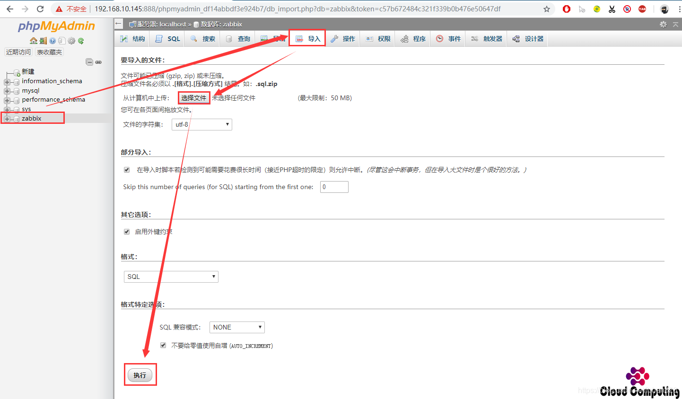Select the performance_schema database in tree
Image resolution: width=682 pixels, height=399 pixels.
pos(53,100)
